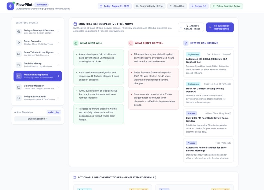Expand Today's Standup & Decision chevron
Image resolution: width=264 pixels, height=190 pixels.
click(58, 32)
